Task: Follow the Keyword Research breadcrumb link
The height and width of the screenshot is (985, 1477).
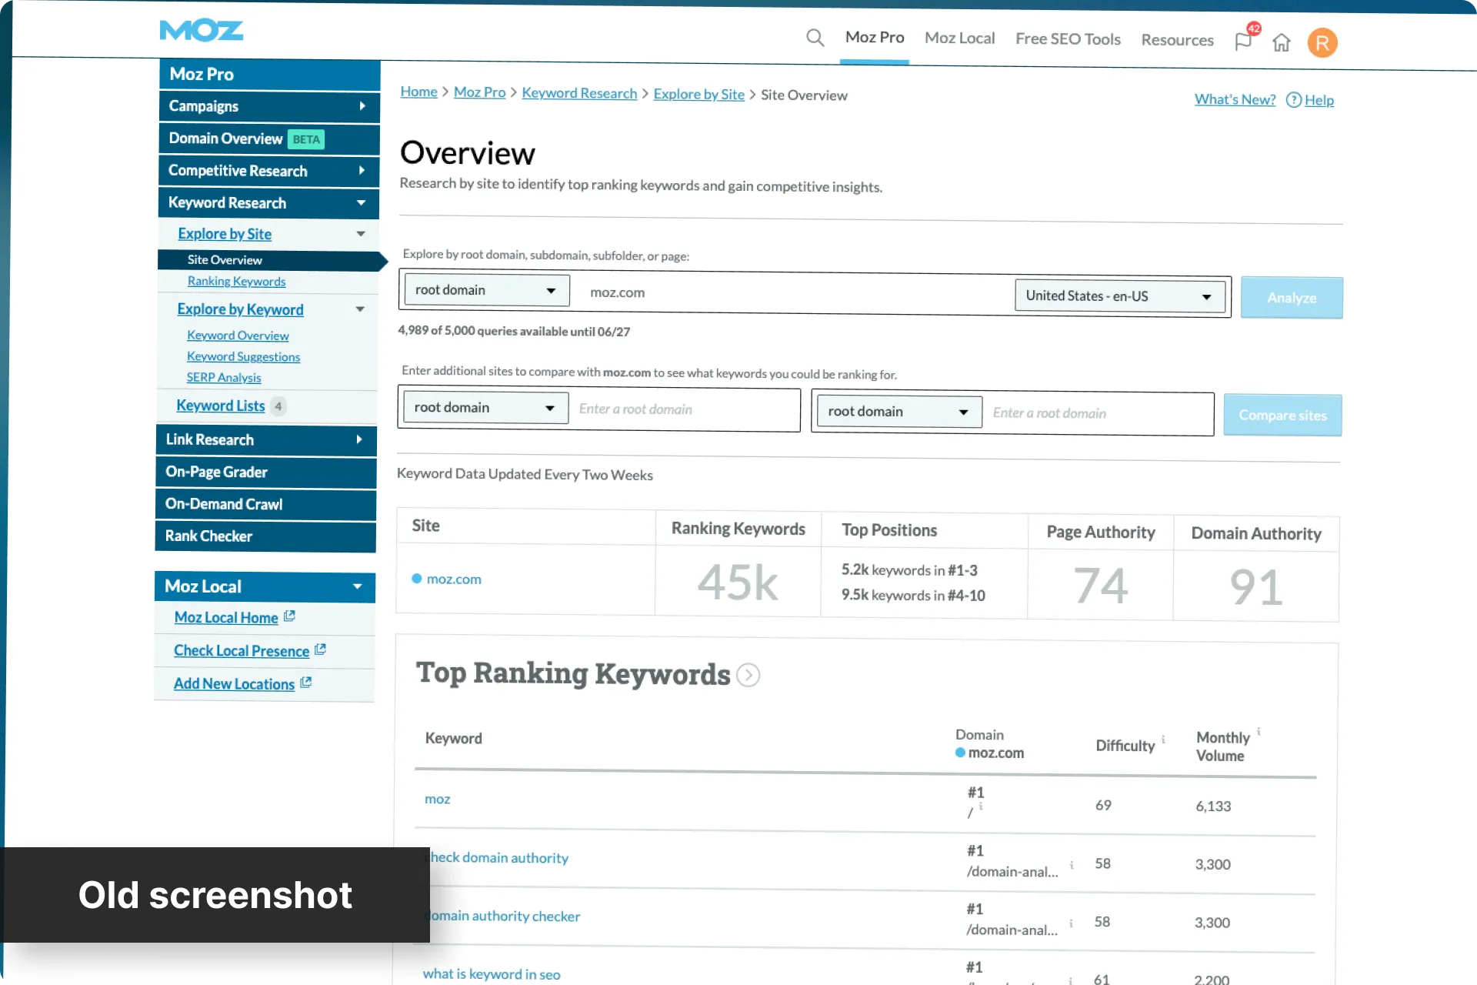Action: click(x=579, y=93)
